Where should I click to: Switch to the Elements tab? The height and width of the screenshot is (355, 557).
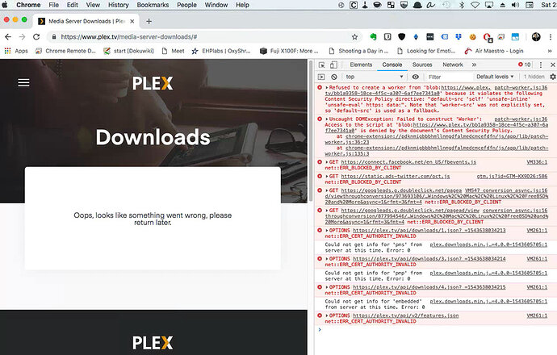tap(361, 65)
